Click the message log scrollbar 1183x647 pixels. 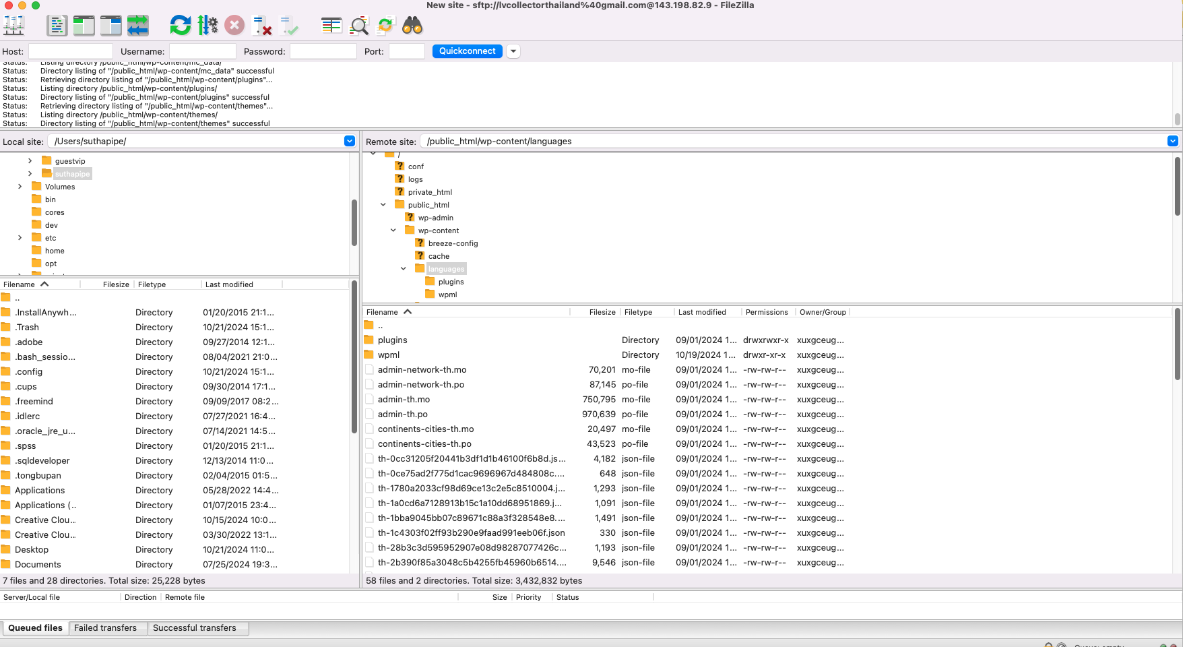pos(1177,119)
